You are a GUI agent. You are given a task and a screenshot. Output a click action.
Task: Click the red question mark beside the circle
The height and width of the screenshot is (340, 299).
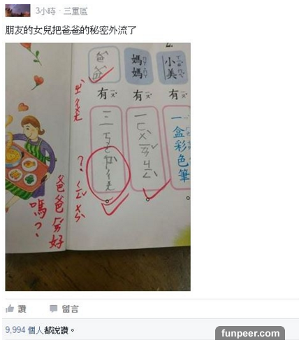click(x=80, y=164)
